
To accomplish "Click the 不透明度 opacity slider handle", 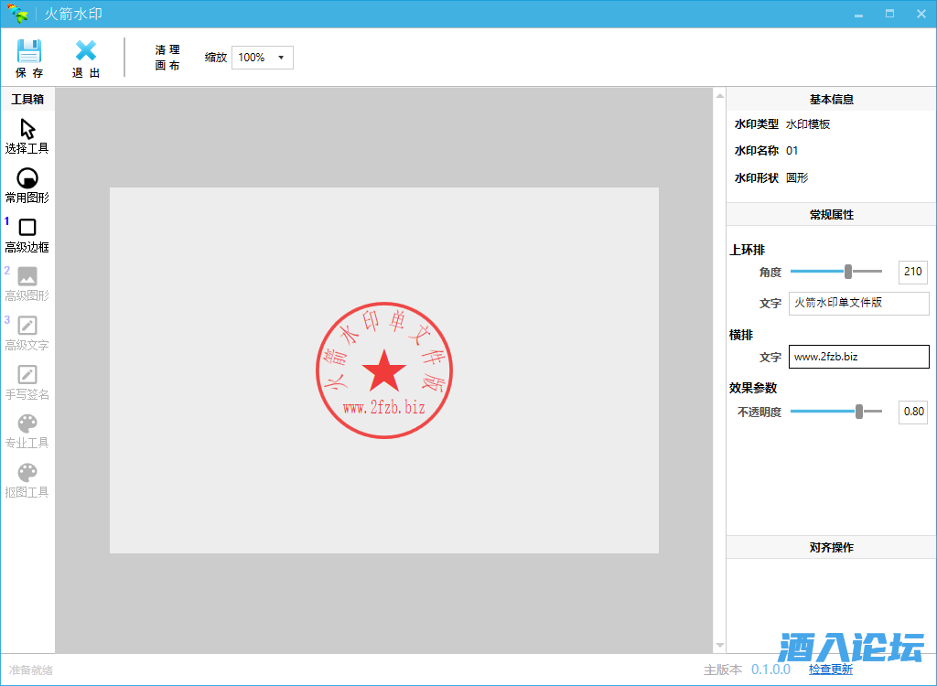I will (x=859, y=412).
